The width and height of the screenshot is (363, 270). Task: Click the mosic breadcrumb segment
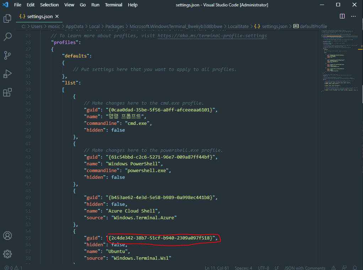(54, 27)
